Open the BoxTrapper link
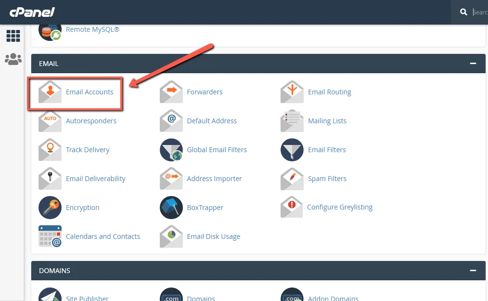This screenshot has height=301, width=488. [205, 208]
